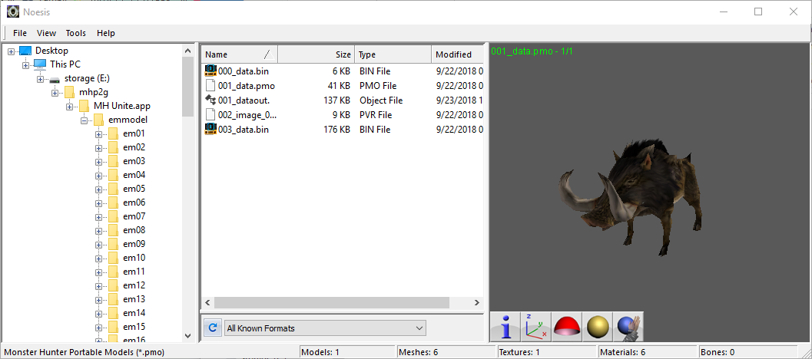Screen dimensions: 812x359
Task: Click the This PC computer icon
Action: click(39, 64)
